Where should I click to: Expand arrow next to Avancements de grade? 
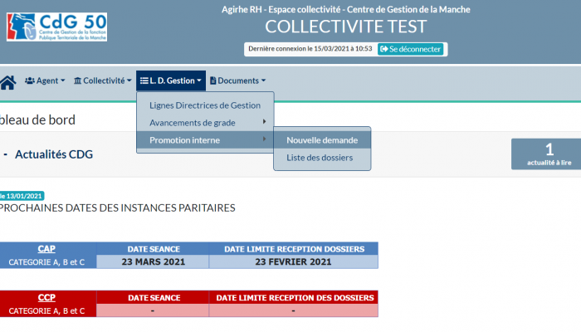[x=264, y=121]
